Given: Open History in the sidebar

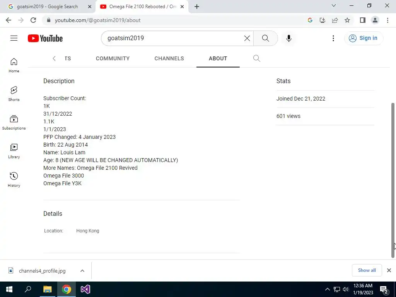Looking at the screenshot, I should (14, 179).
